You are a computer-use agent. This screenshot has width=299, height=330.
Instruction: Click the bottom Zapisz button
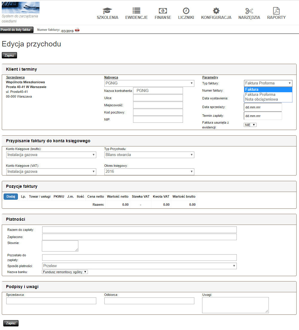pyautogui.click(x=11, y=323)
